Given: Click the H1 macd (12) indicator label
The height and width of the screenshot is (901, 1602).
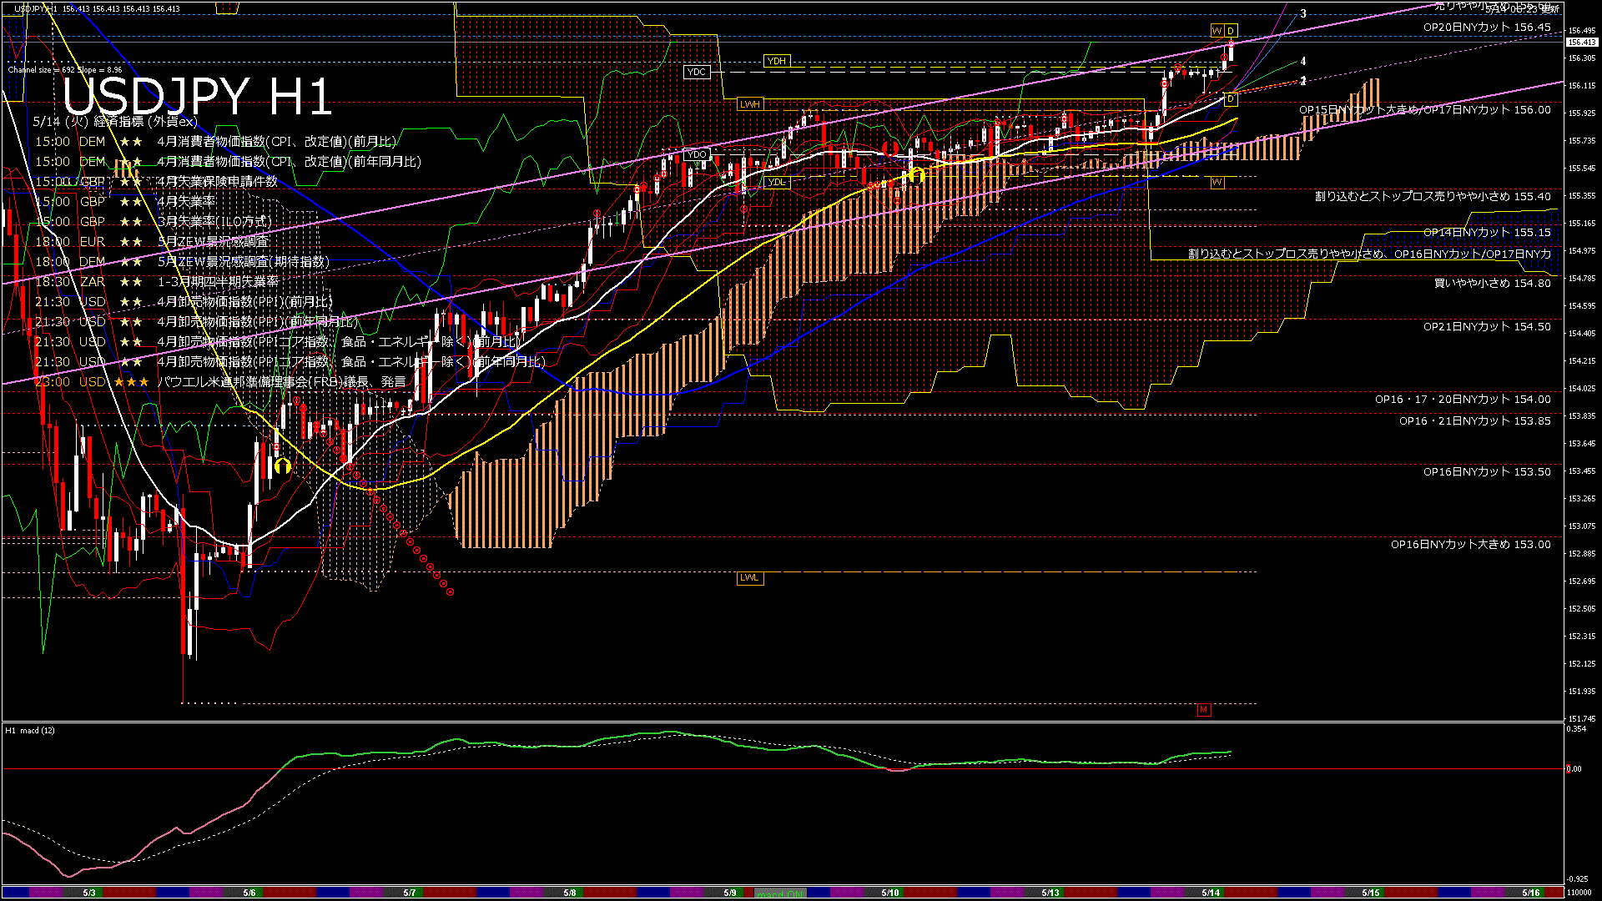Looking at the screenshot, I should (x=30, y=731).
